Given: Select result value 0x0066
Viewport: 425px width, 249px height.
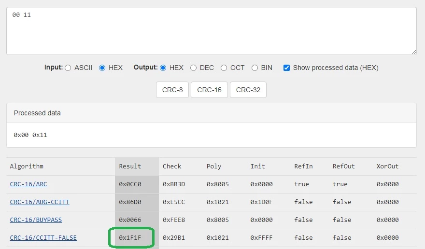Looking at the screenshot, I should (130, 220).
